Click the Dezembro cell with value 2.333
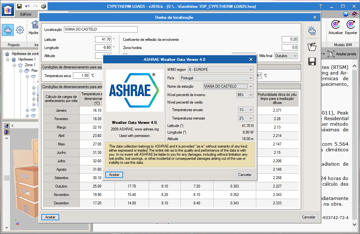This screenshot has width=360, height=234. pyautogui.click(x=277, y=203)
